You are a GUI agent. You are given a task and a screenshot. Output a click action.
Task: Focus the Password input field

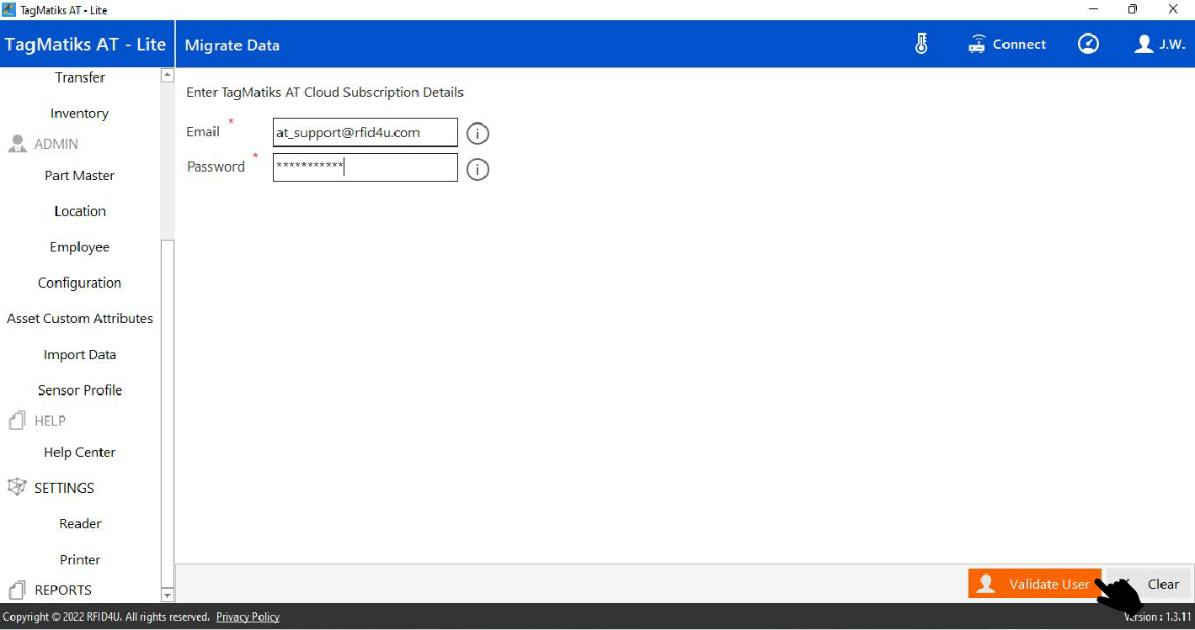pyautogui.click(x=365, y=167)
